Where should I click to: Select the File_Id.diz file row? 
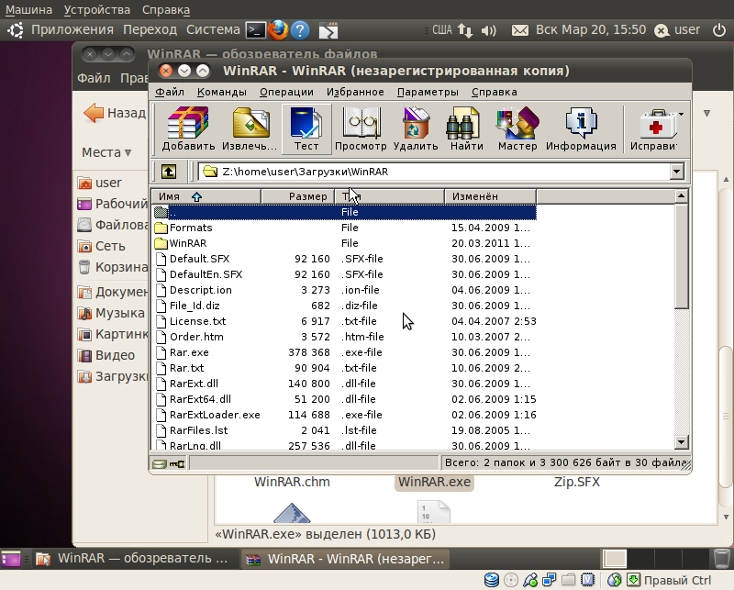[x=345, y=306]
